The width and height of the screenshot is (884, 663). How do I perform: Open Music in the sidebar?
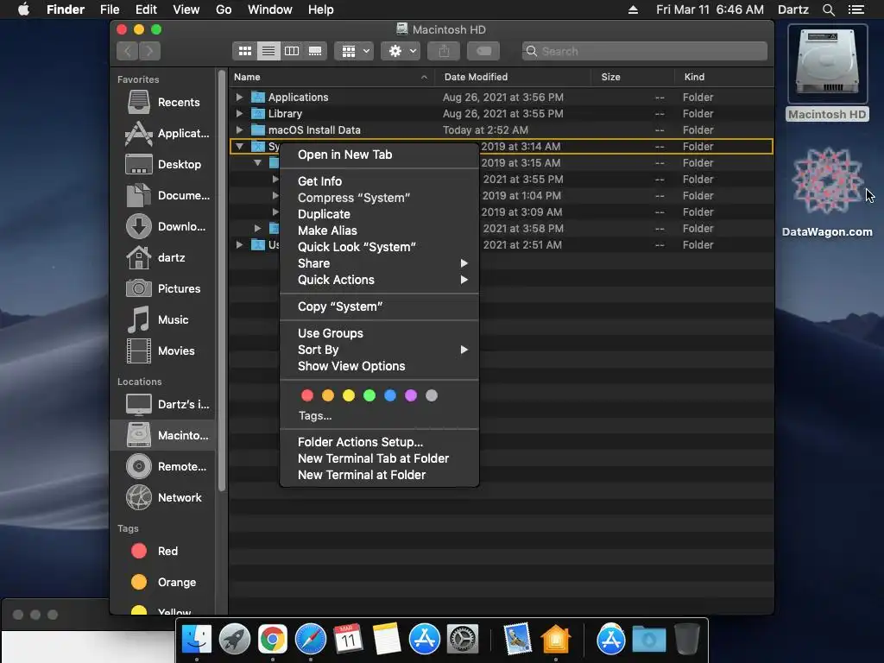click(163, 319)
